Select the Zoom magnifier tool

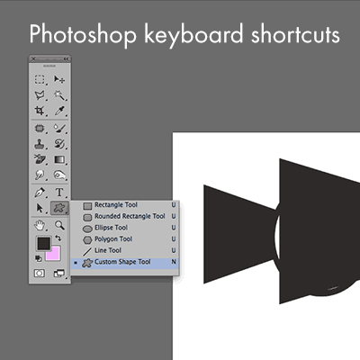click(59, 225)
